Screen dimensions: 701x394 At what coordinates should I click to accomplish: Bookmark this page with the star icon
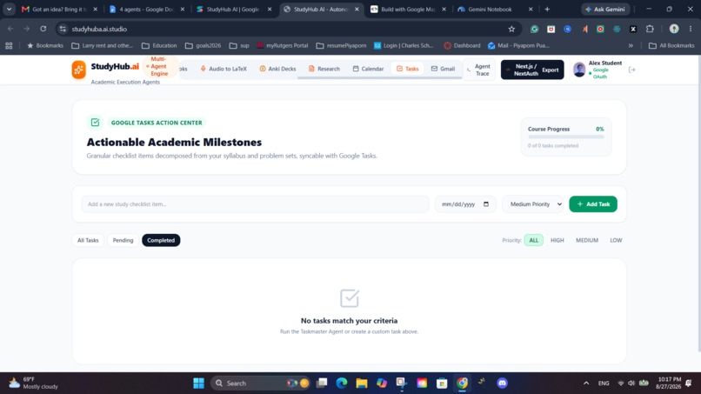tap(511, 29)
